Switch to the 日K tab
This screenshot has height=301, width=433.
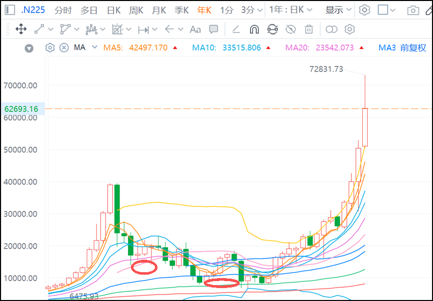pyautogui.click(x=114, y=10)
